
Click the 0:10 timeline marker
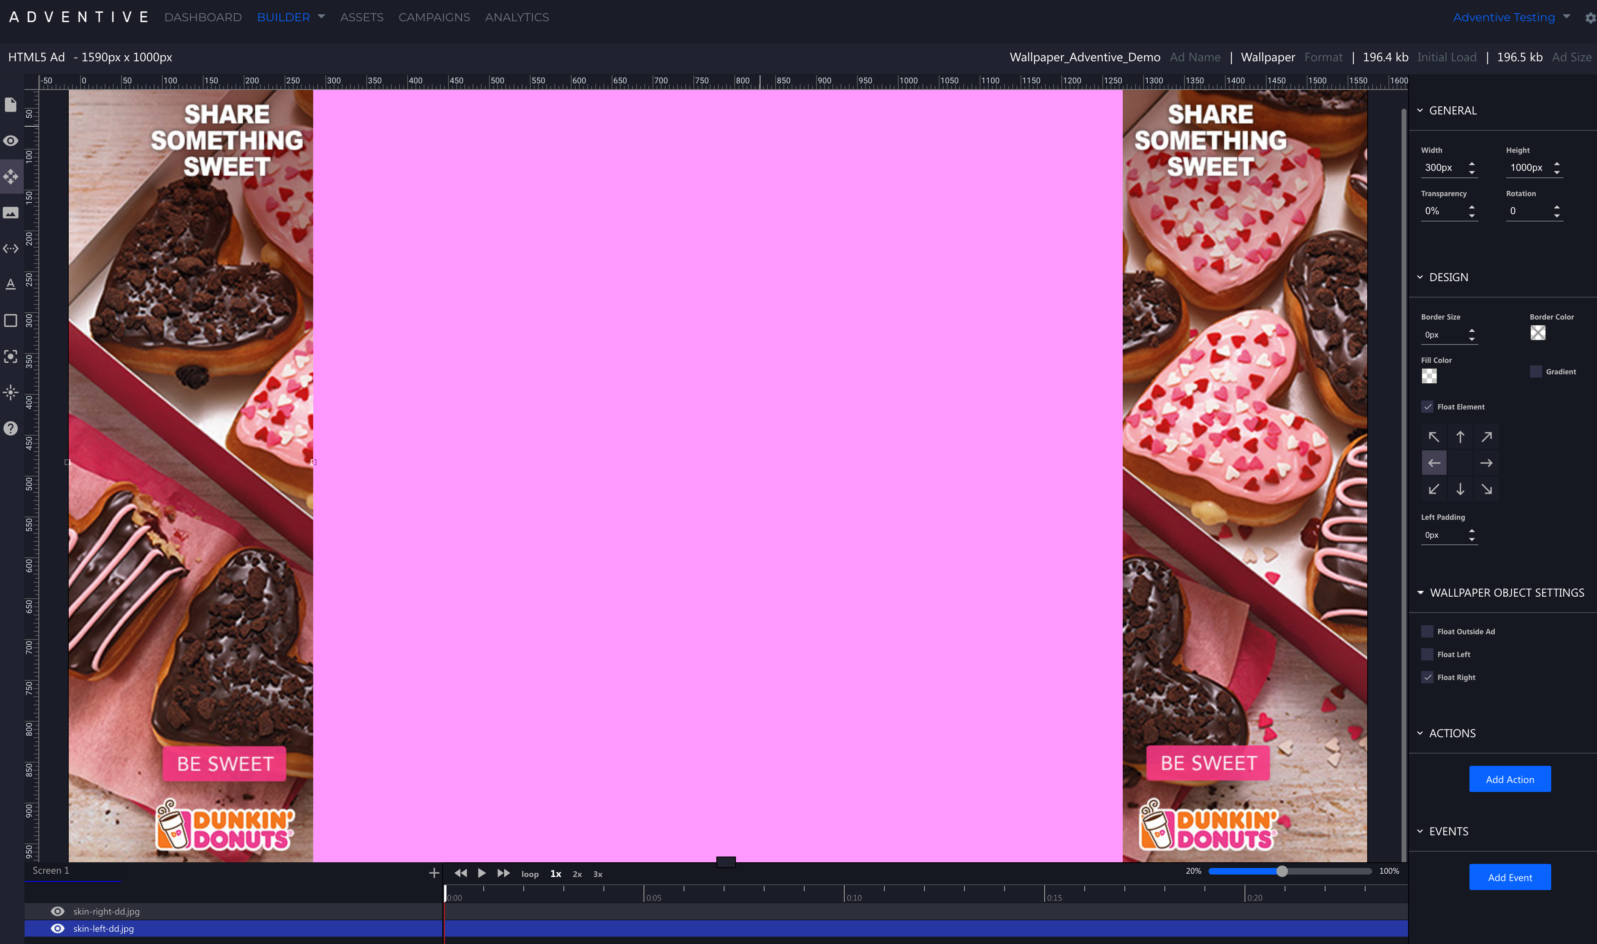(853, 897)
